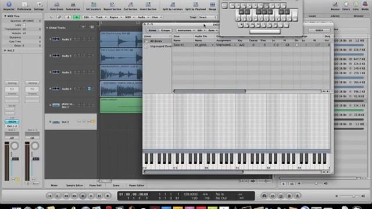Open the Settings toolbar icon
372x209 pixels.
(x=39, y=6)
